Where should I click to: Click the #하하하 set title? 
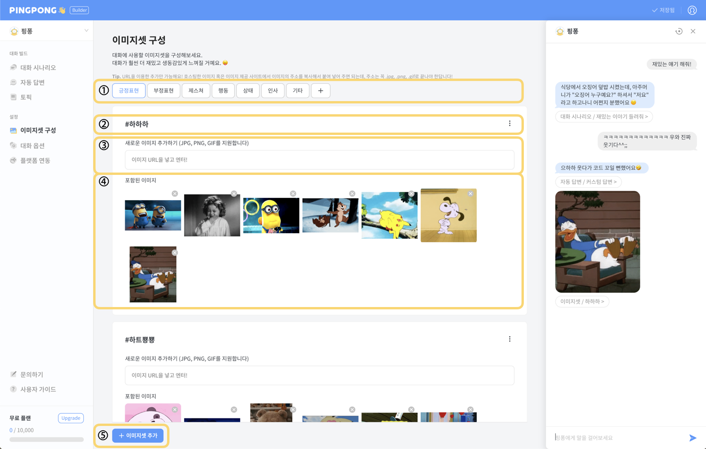pyautogui.click(x=136, y=124)
